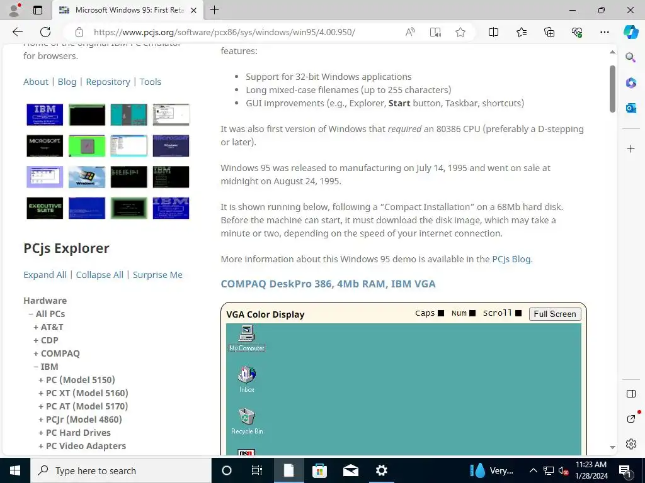Open the Executive Suite thumbnail
This screenshot has width=645, height=483.
tap(45, 208)
